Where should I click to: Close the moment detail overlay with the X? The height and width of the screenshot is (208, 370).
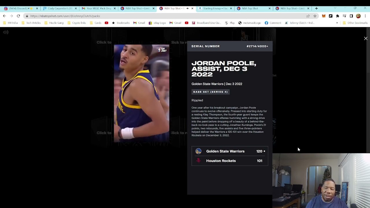click(x=366, y=38)
